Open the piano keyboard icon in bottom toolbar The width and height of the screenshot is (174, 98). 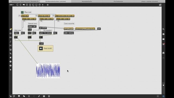(x=44, y=96)
